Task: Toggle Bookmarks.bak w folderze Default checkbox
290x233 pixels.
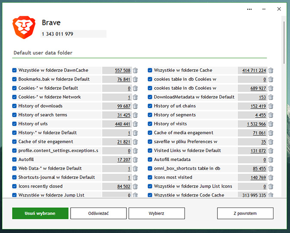Action: pos(14,79)
